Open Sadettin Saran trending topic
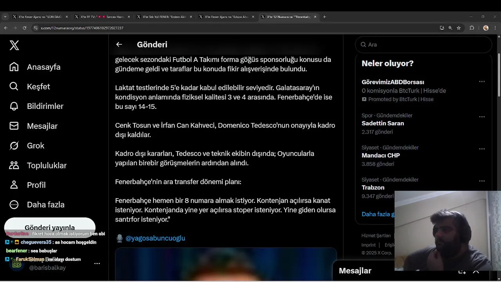The height and width of the screenshot is (282, 501). point(382,123)
